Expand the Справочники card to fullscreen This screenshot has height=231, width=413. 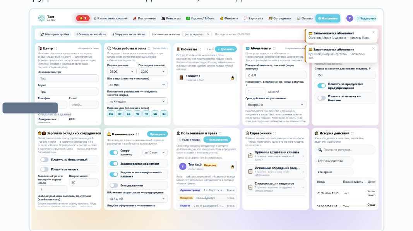pos(274,133)
